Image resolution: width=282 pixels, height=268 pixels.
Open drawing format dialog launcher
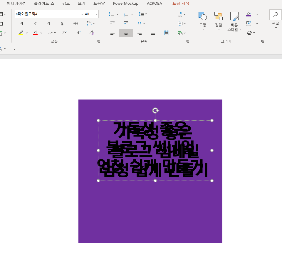coord(263,41)
